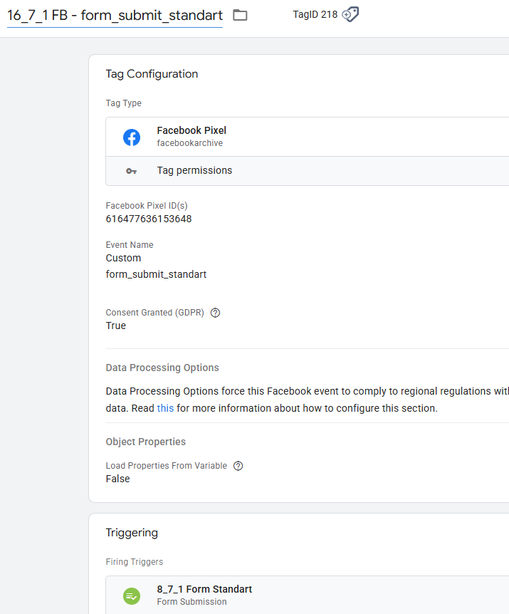
Task: Click the Consent Granted help icon
Action: coord(216,313)
